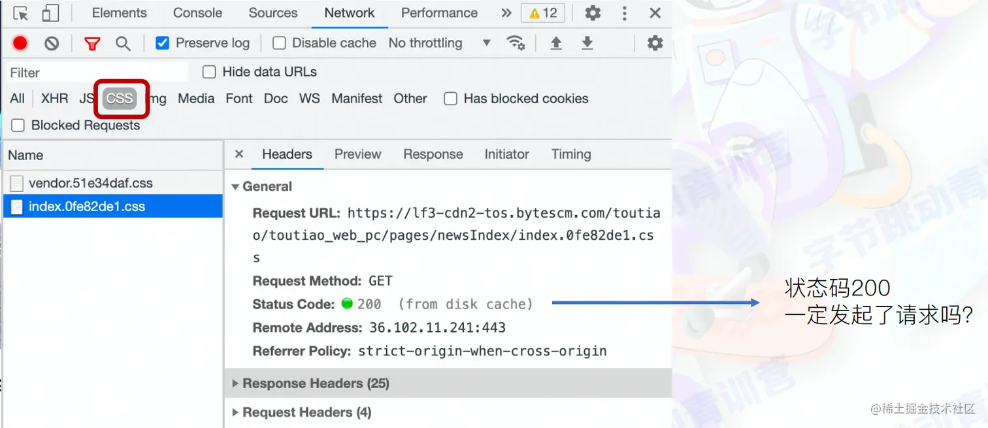
Task: Click the inspect element cursor icon
Action: pos(21,13)
